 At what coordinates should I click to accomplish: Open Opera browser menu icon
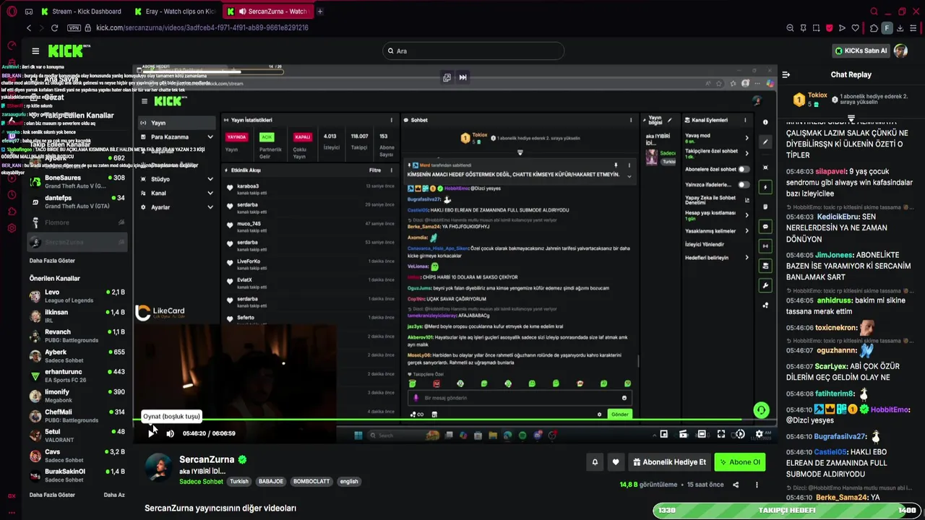(x=12, y=12)
